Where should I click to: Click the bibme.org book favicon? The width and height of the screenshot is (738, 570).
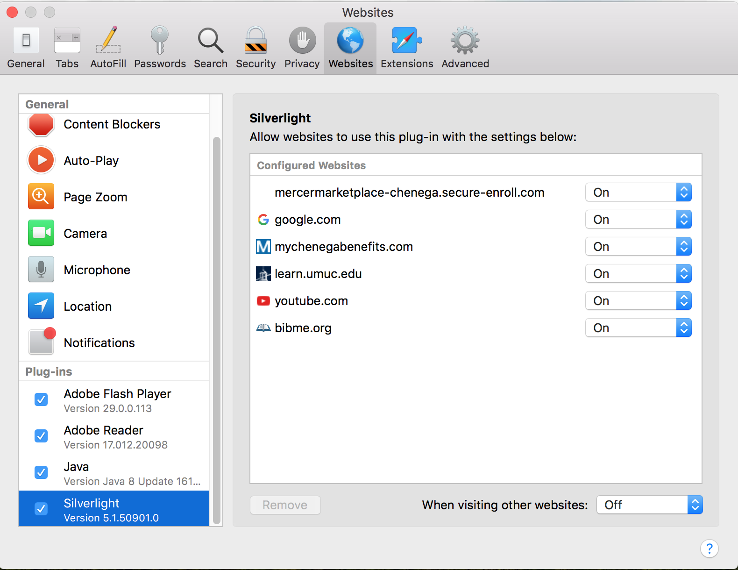(x=263, y=328)
